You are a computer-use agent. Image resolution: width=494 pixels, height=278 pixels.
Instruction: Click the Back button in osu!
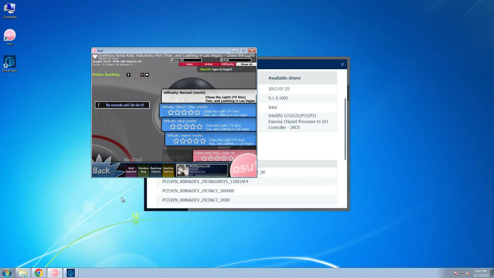click(x=102, y=171)
